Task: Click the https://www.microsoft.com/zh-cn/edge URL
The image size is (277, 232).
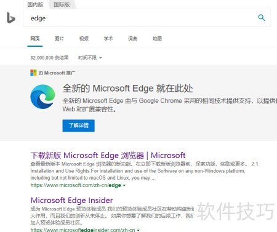Action: click(76, 185)
